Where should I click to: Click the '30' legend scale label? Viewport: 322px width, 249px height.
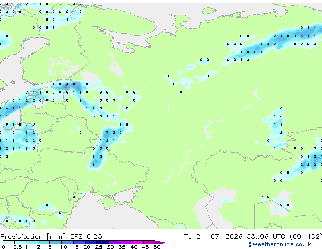(x=111, y=247)
